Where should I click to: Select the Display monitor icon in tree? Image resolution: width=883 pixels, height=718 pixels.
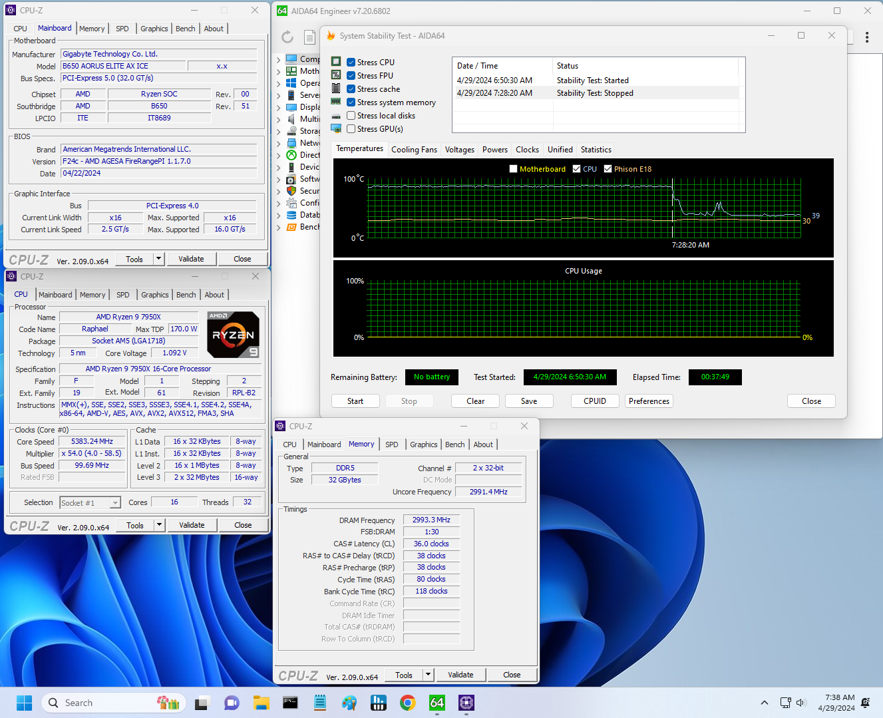(291, 107)
